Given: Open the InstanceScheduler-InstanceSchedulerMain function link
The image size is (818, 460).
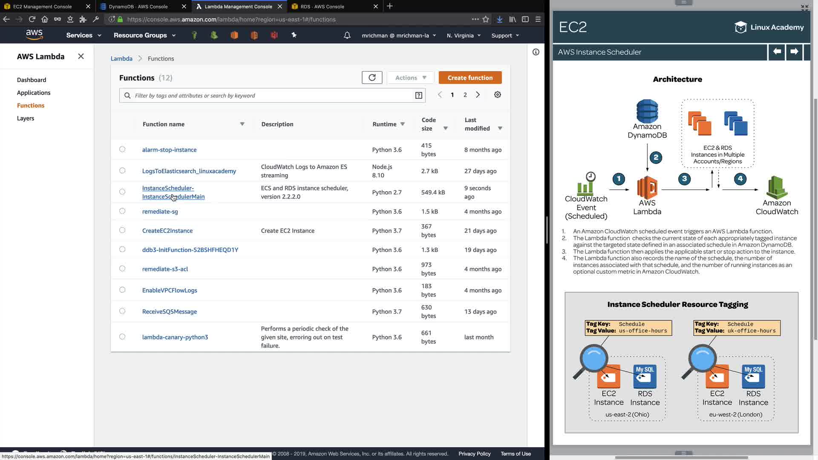Looking at the screenshot, I should [x=168, y=188].
